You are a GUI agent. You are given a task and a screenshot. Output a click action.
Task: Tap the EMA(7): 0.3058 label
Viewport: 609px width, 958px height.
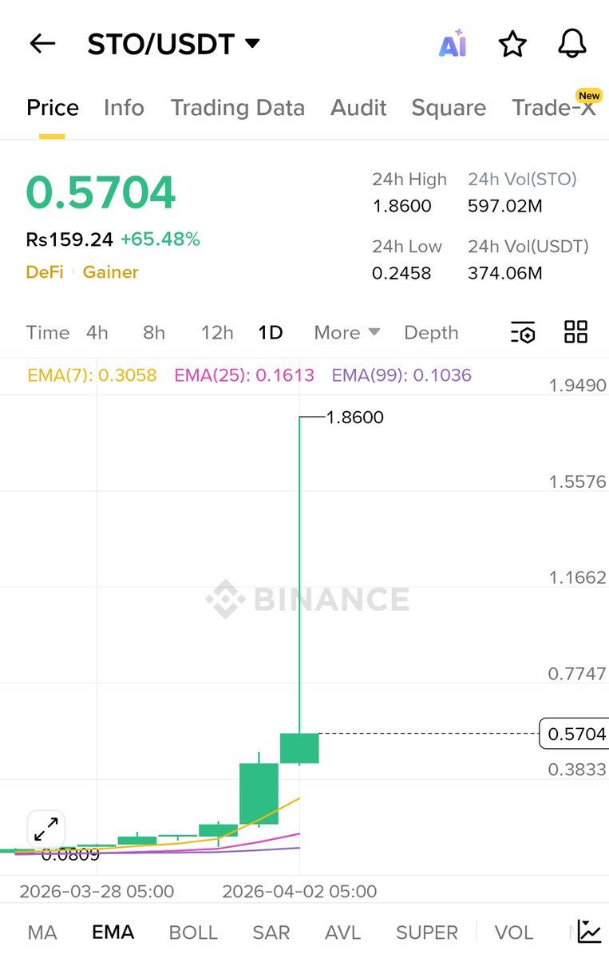(92, 375)
